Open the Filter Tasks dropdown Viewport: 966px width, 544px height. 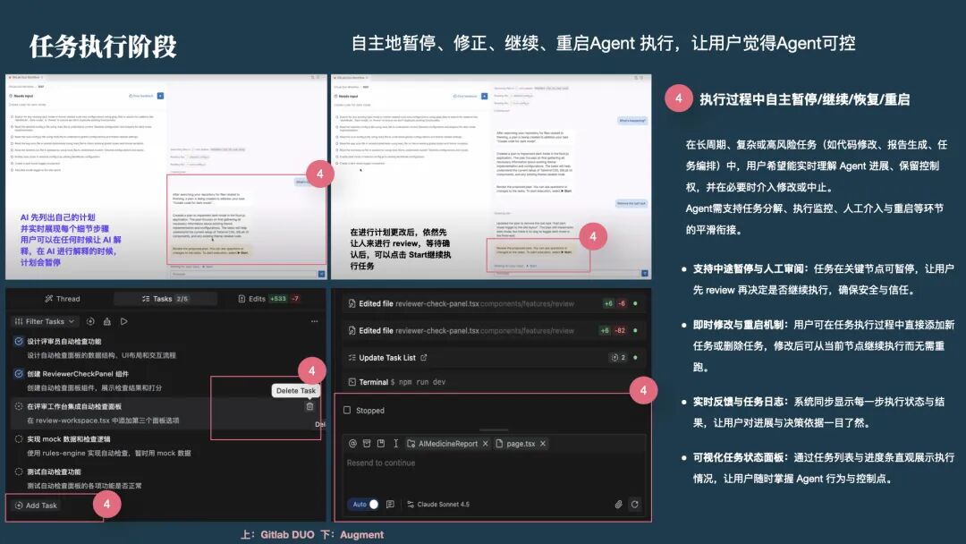point(45,320)
